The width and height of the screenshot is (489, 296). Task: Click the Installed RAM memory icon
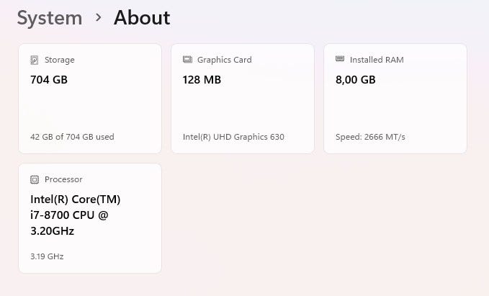coord(340,60)
